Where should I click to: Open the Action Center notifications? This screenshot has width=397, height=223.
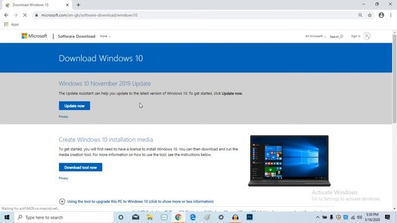point(387,217)
